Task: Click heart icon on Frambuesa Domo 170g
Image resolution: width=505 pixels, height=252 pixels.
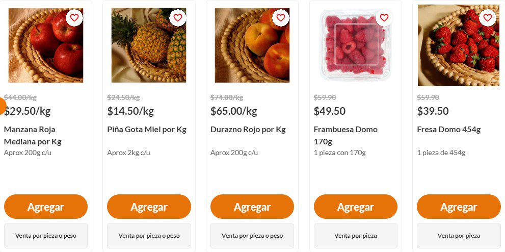Action: (384, 18)
